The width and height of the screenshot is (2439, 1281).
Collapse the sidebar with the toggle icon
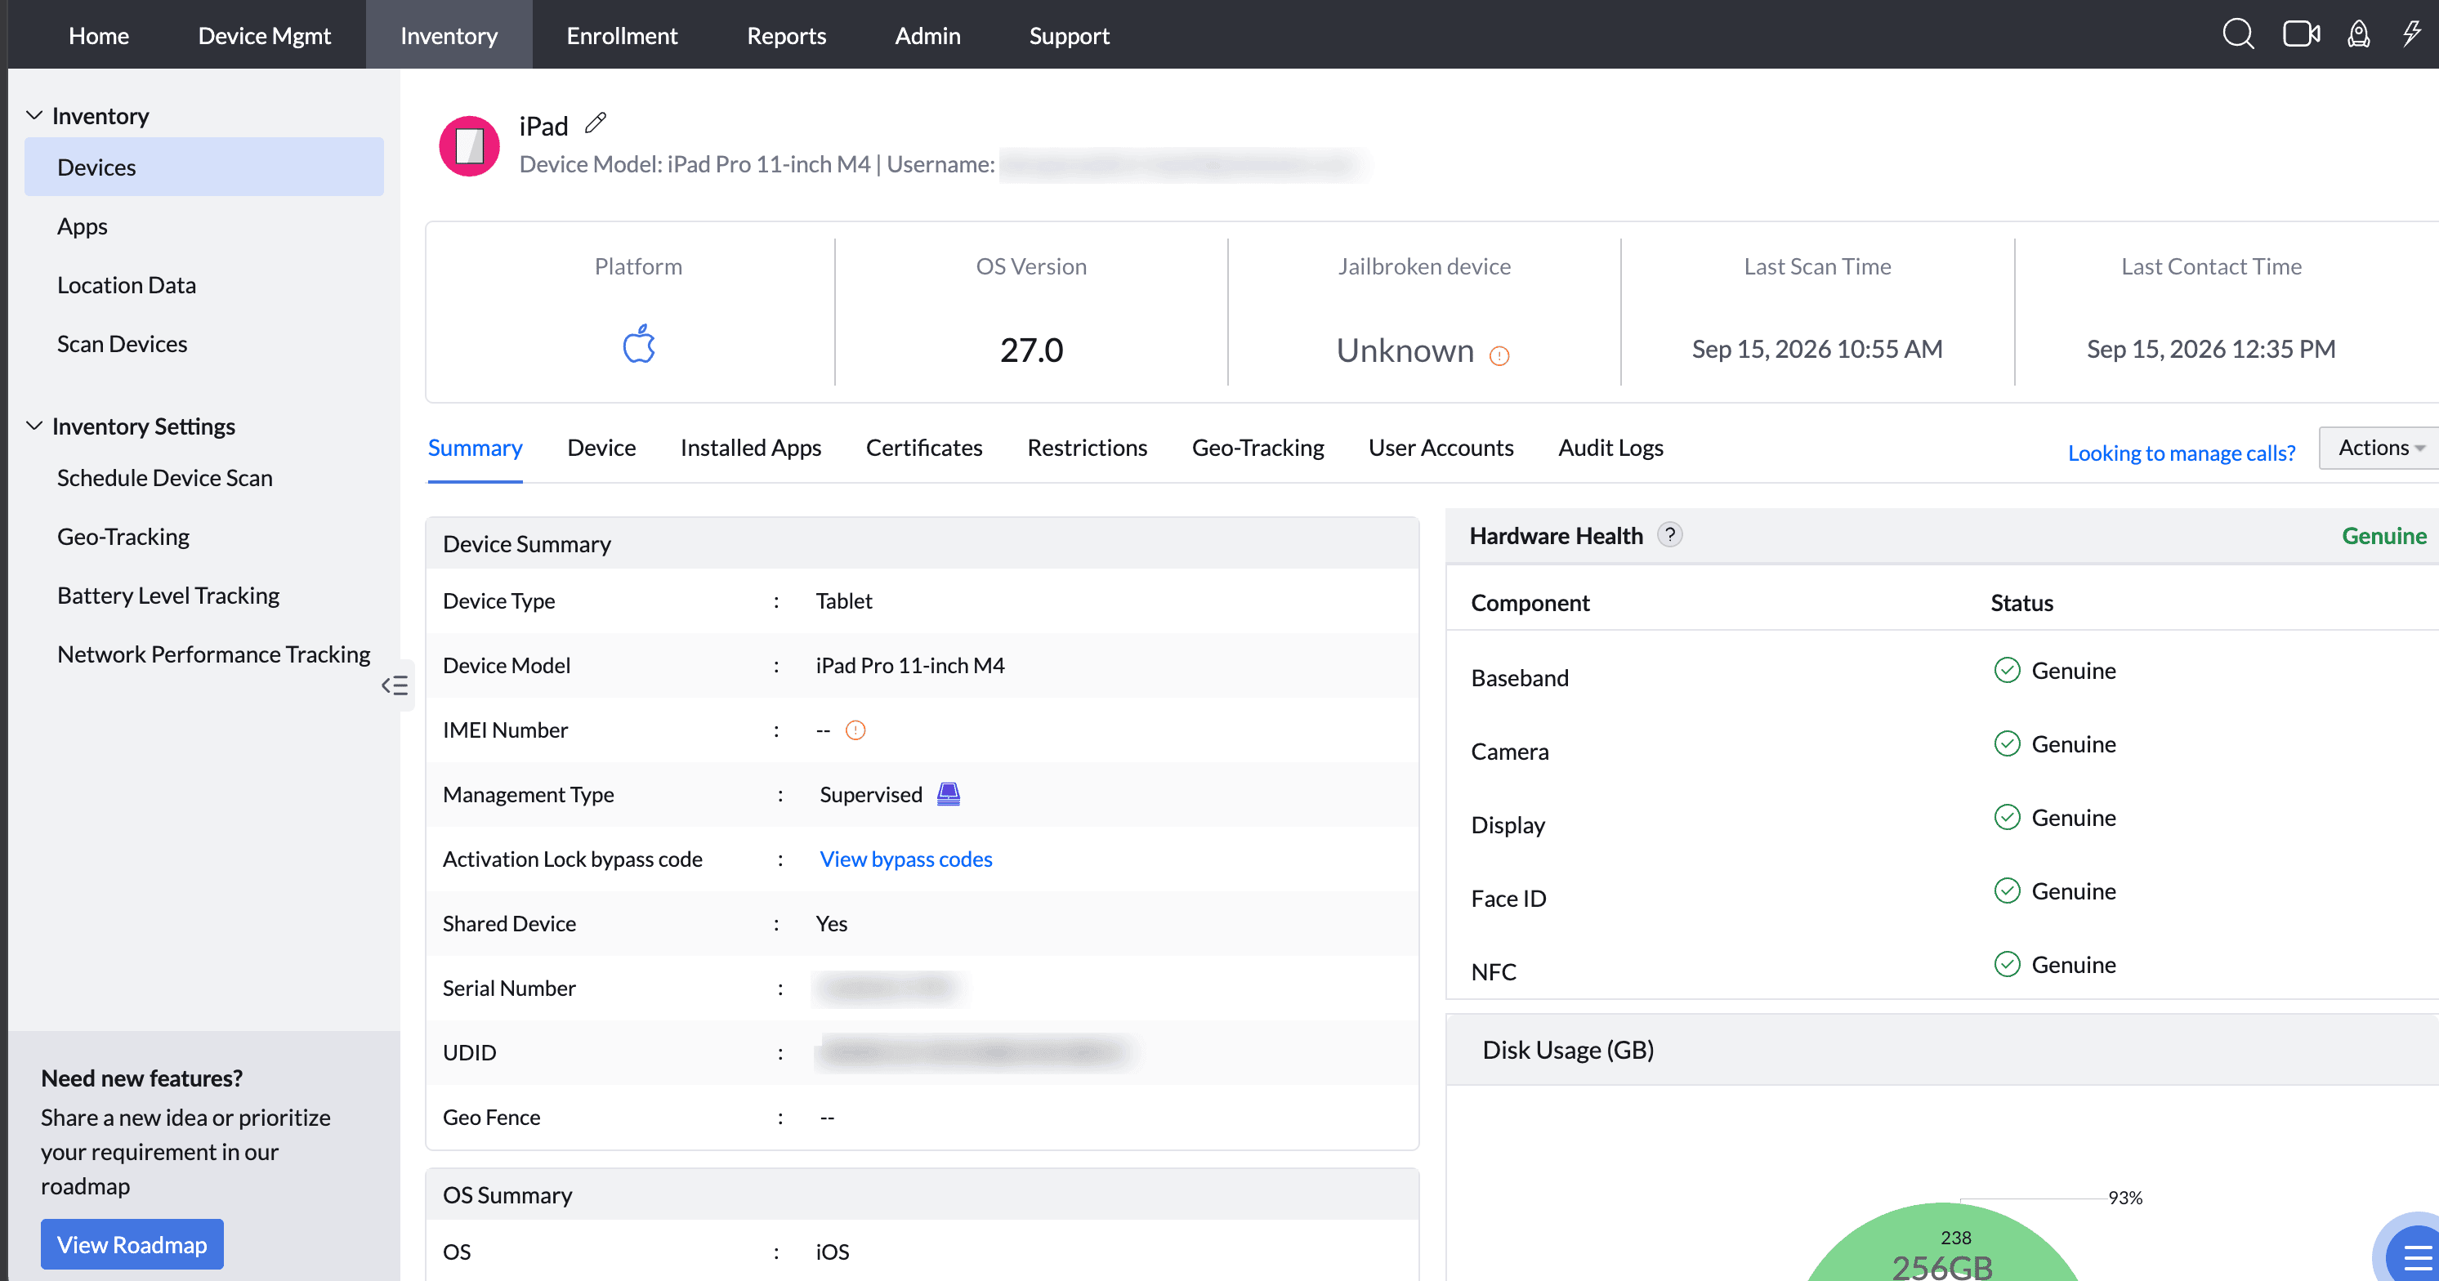click(395, 685)
